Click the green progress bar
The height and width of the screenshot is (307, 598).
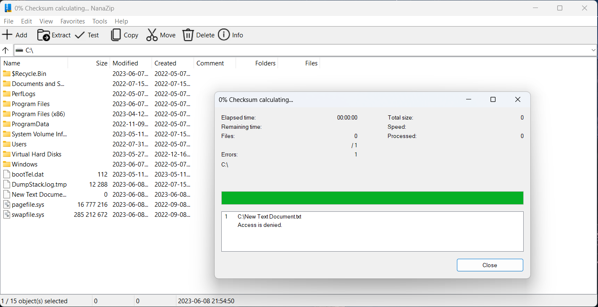(372, 198)
